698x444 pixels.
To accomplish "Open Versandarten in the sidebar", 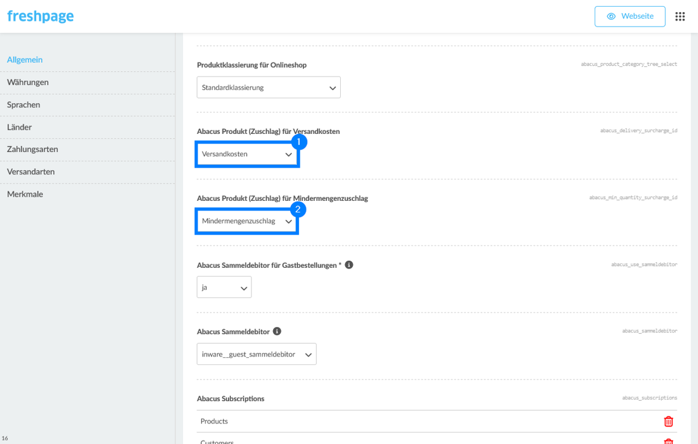I will pos(31,172).
